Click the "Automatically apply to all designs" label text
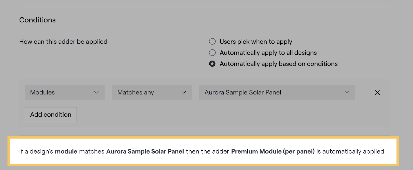 pyautogui.click(x=268, y=53)
